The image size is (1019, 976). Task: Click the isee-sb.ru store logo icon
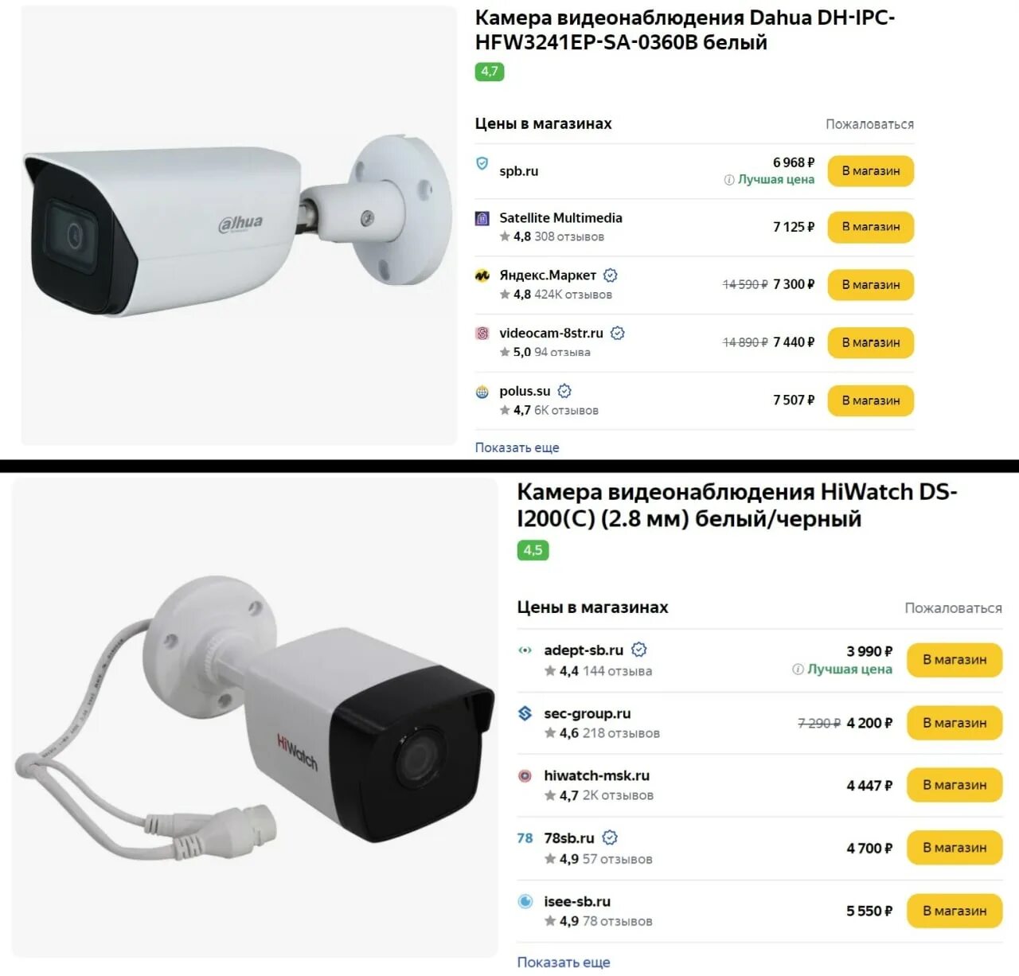[525, 901]
